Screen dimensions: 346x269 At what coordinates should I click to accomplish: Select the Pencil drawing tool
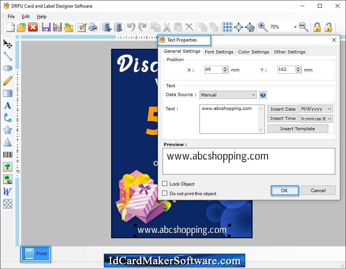[7, 81]
